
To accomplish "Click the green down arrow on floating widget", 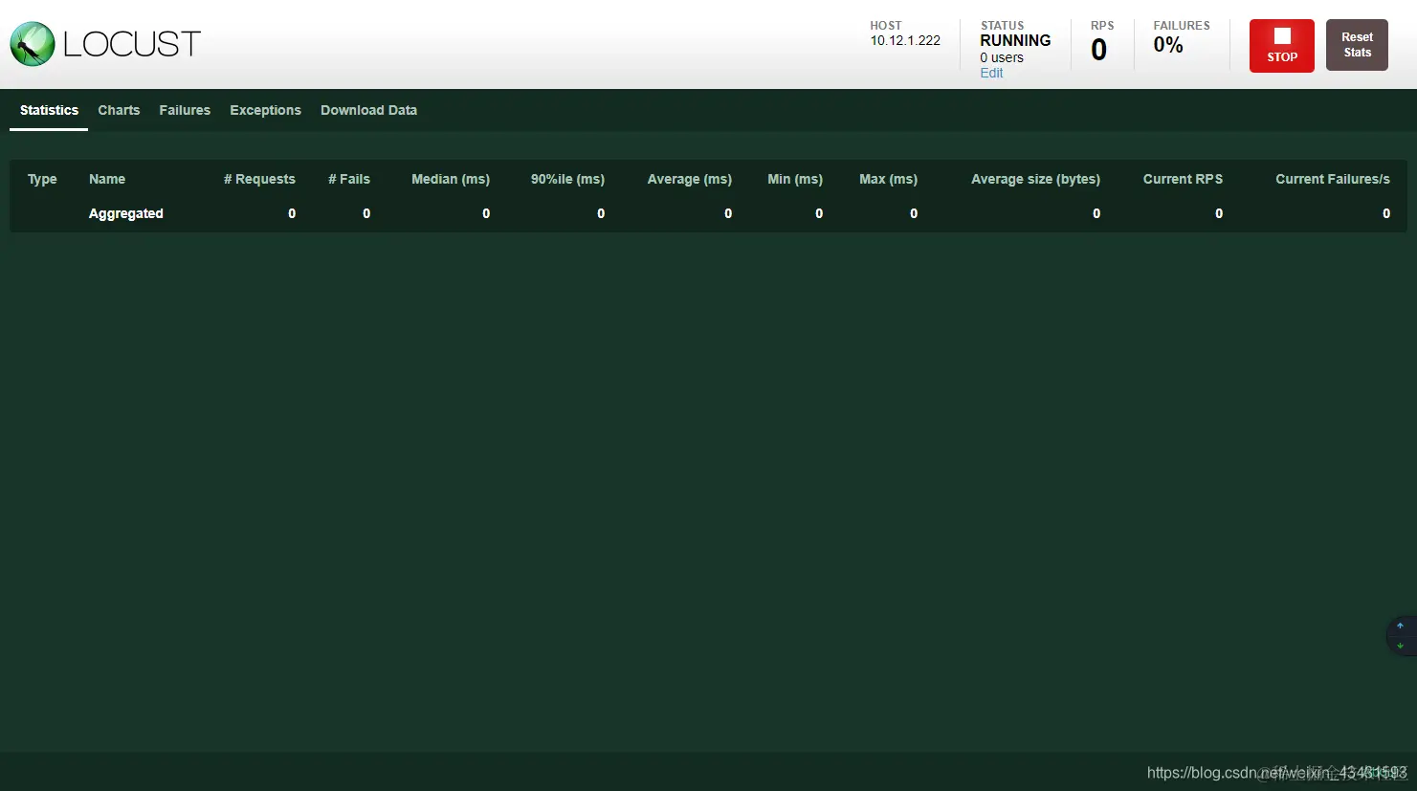I will [x=1400, y=647].
